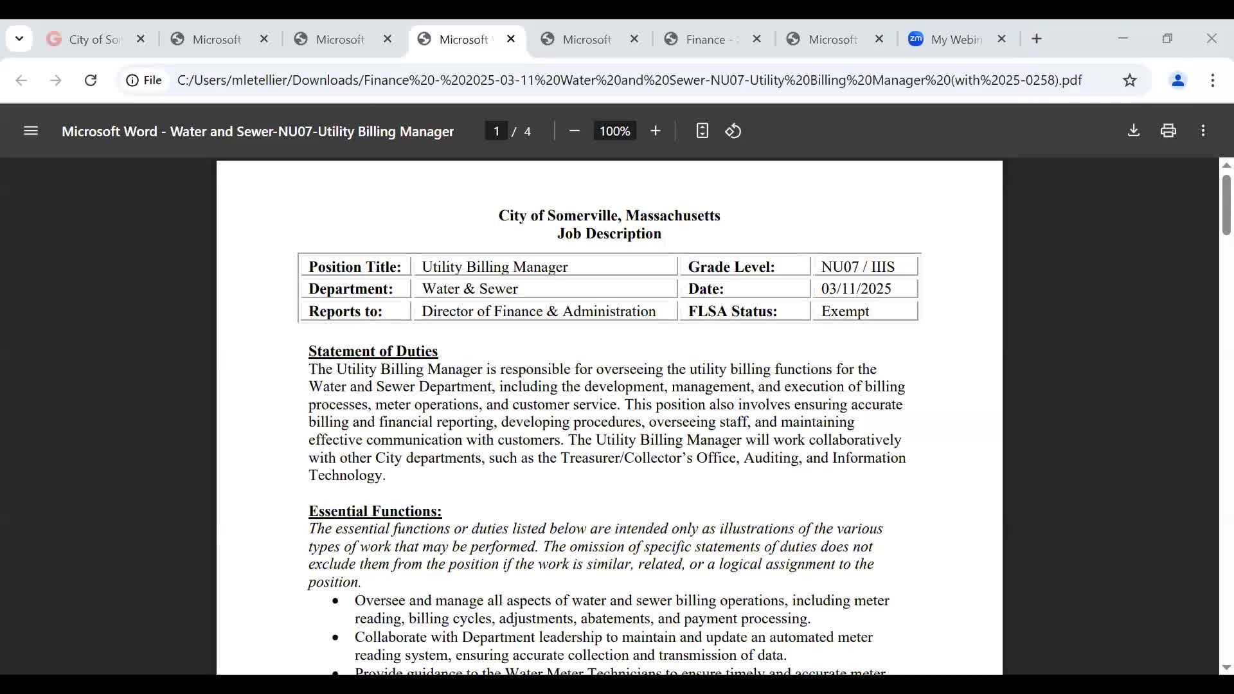
Task: Click the Statement of Duties heading
Action: 373,351
